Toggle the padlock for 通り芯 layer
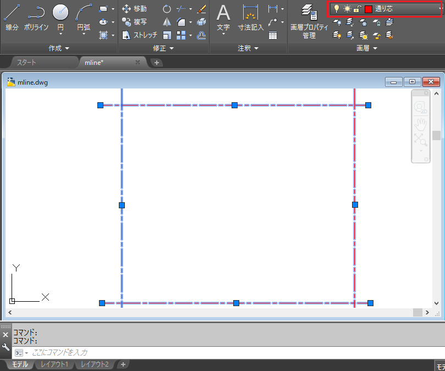The height and width of the screenshot is (371, 445). click(x=357, y=9)
